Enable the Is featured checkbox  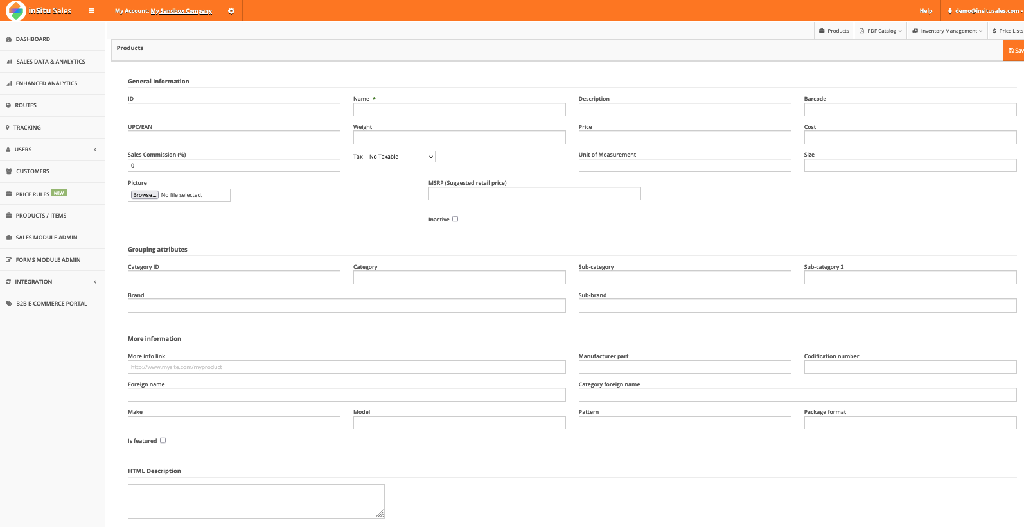163,440
